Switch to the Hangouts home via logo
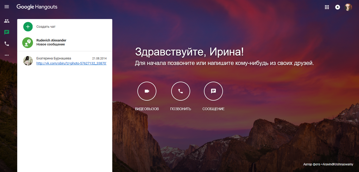This screenshot has width=359, height=172. (x=37, y=7)
